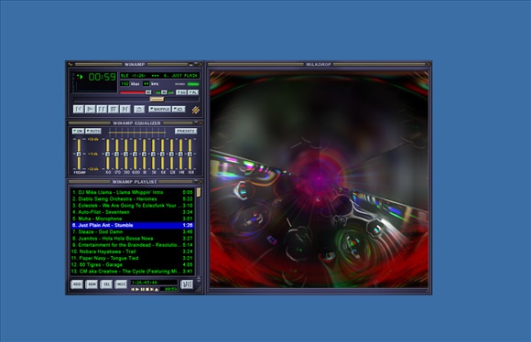Open the playlist REM menu

(x=92, y=284)
